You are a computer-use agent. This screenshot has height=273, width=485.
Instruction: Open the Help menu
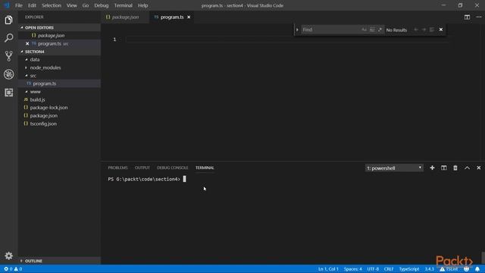coord(143,5)
